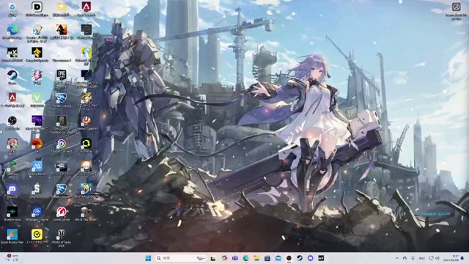Viewport: 469px width, 264px height.
Task: Expand hidden system tray icons chevron
Action: coord(397,258)
